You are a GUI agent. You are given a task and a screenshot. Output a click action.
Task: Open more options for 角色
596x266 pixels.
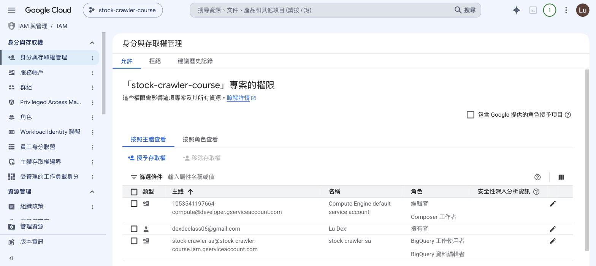92,117
